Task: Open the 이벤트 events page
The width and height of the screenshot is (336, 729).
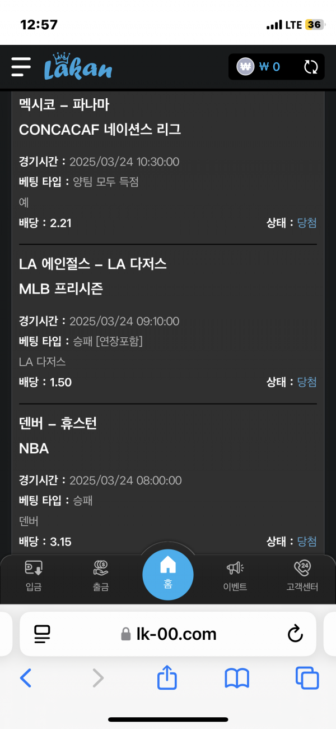Action: (x=235, y=576)
